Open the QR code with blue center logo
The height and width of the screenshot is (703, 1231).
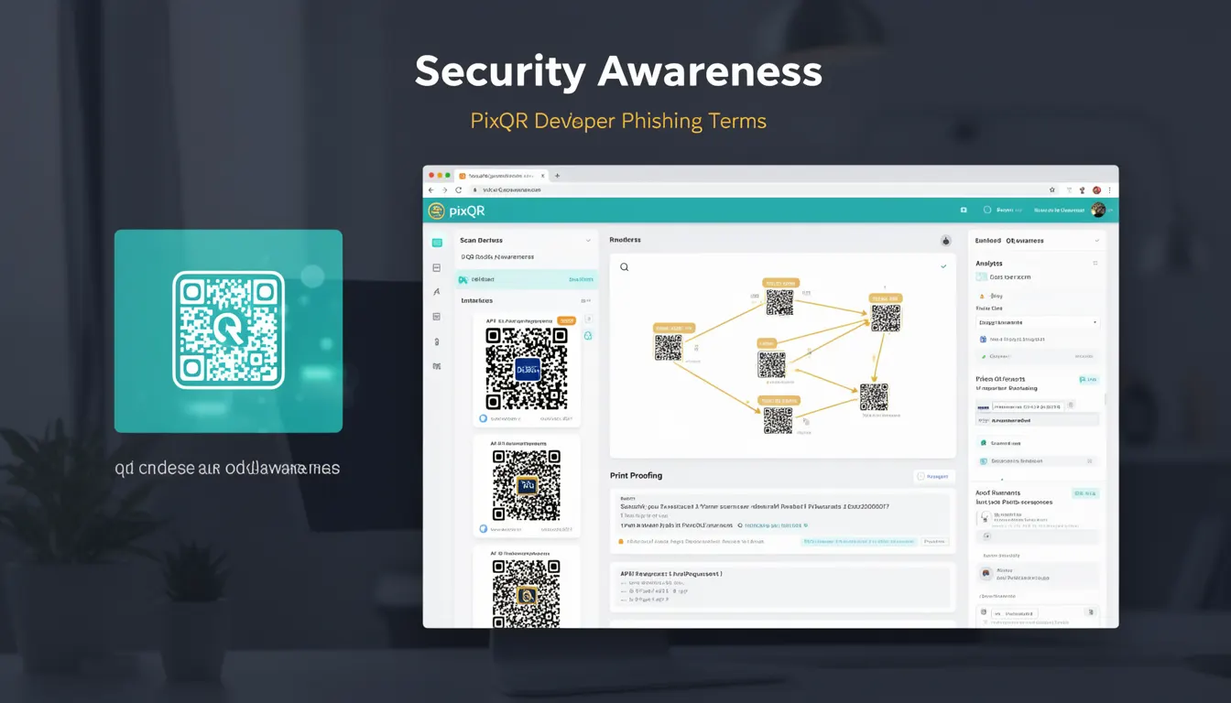[x=527, y=369]
